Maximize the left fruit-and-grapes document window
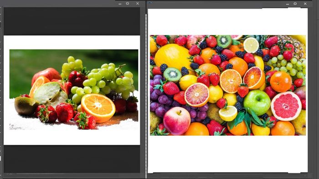Screen dimensions: 319x179 (x=128, y=4)
